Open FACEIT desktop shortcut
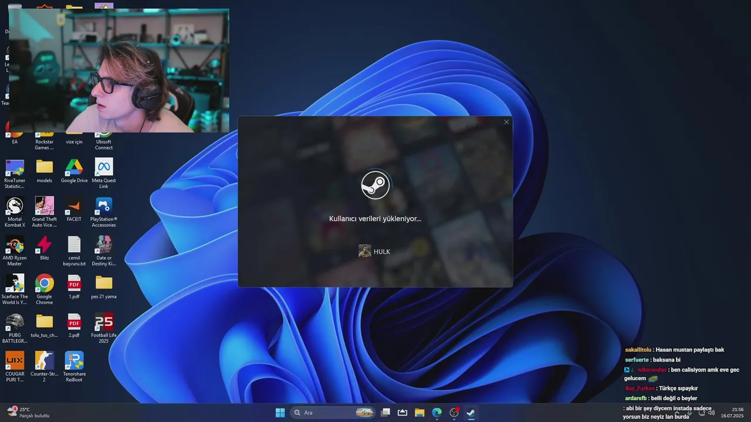 (x=74, y=210)
